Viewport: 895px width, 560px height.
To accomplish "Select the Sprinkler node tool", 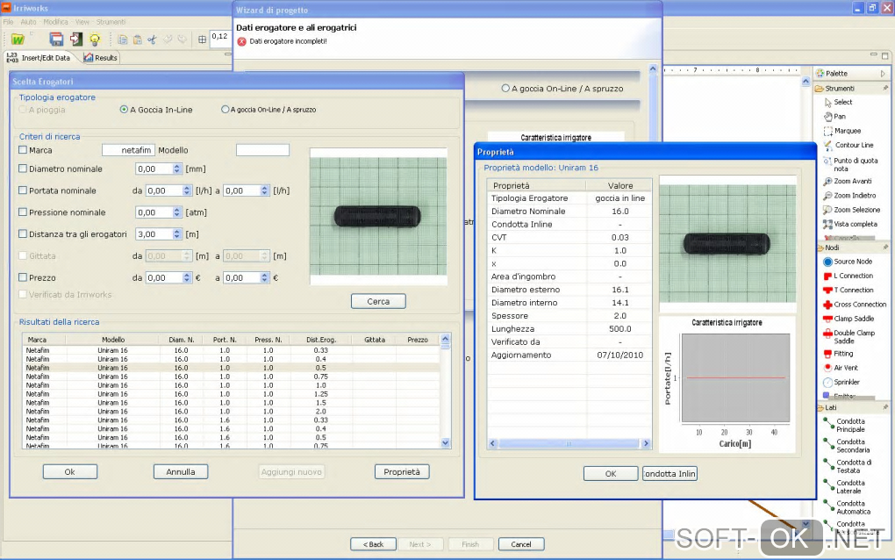I will click(846, 382).
